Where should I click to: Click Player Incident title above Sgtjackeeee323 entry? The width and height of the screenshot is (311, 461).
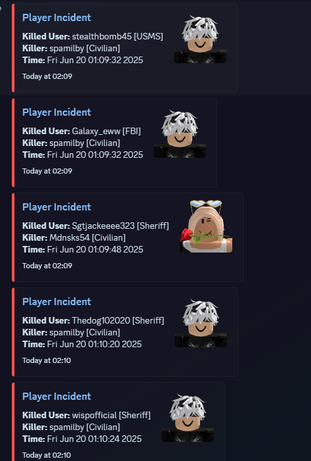point(56,207)
